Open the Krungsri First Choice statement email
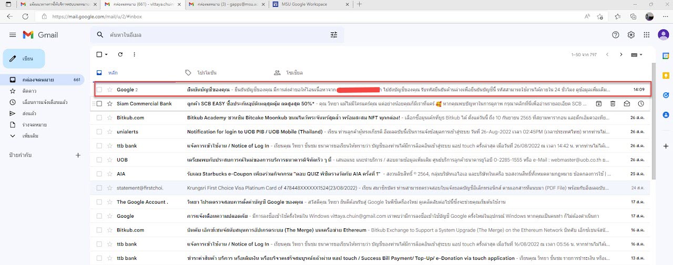This screenshot has height=265, width=673. [x=371, y=187]
